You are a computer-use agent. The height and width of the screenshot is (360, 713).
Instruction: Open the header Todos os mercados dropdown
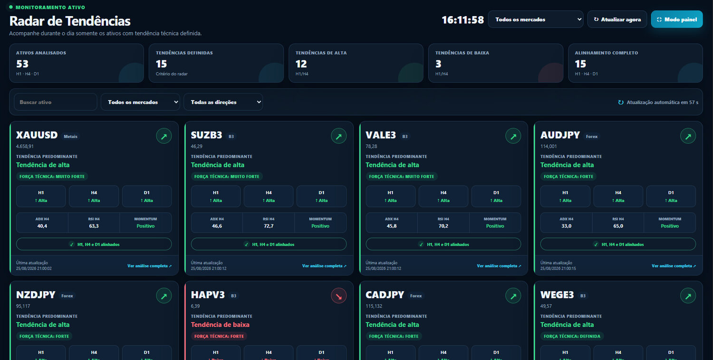[x=536, y=19]
